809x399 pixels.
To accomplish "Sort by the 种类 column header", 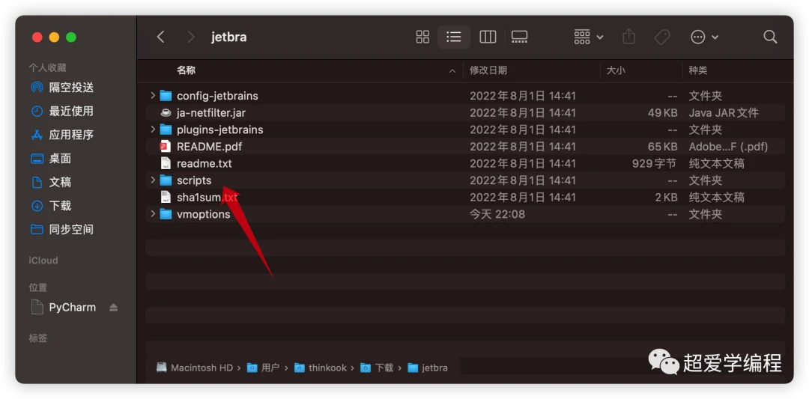I will click(x=697, y=70).
